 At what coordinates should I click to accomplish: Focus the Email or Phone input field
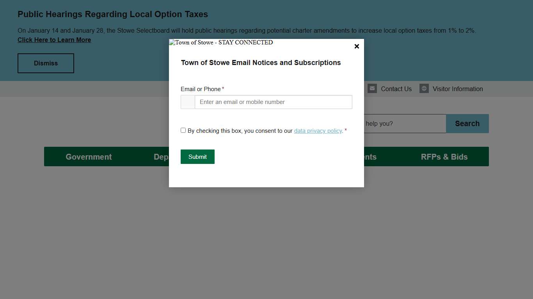(273, 102)
